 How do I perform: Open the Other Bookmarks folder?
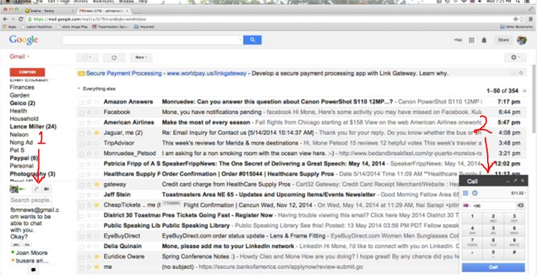click(516, 26)
